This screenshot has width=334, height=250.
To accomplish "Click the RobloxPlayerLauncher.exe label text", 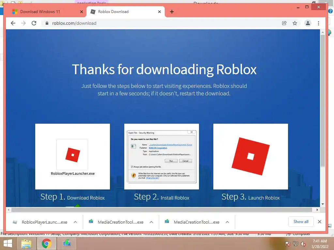I will [73, 174].
